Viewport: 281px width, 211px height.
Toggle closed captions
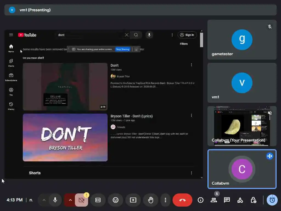click(x=98, y=200)
